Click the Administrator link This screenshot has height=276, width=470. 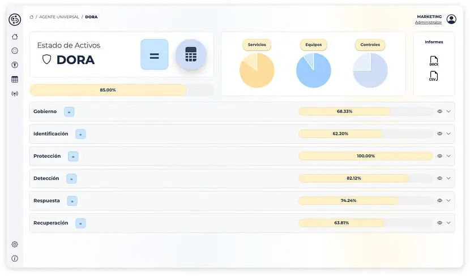[x=428, y=23]
